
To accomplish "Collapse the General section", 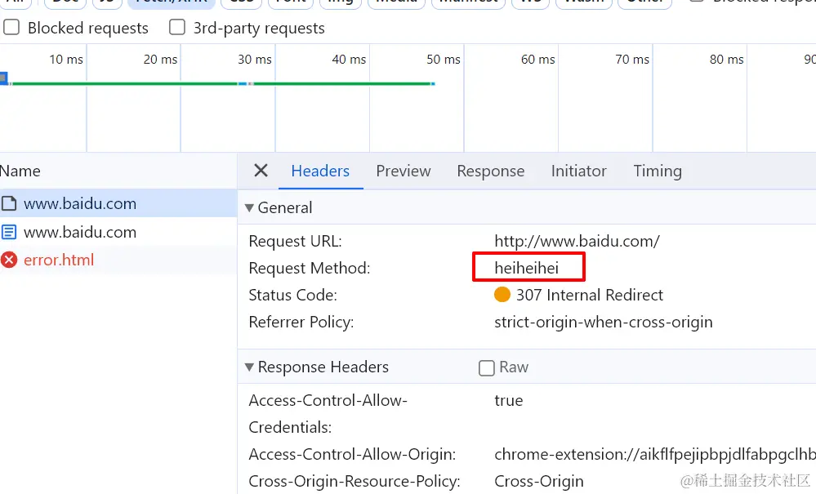I will (x=249, y=208).
